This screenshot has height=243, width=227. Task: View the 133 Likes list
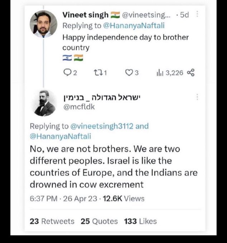click(x=140, y=221)
